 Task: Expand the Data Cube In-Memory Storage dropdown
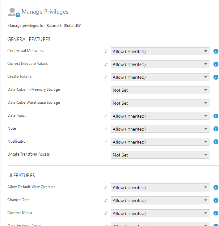click(160, 90)
